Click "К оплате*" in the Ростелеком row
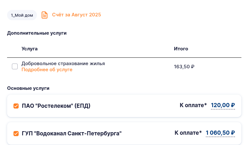 pos(193,105)
